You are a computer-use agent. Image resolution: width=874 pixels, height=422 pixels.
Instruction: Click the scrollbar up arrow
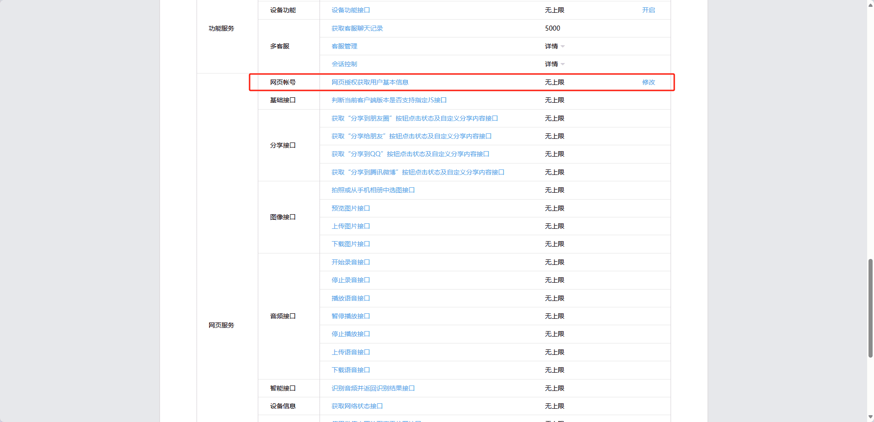[870, 5]
